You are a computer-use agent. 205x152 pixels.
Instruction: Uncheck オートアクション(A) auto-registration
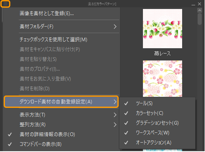(x=157, y=143)
